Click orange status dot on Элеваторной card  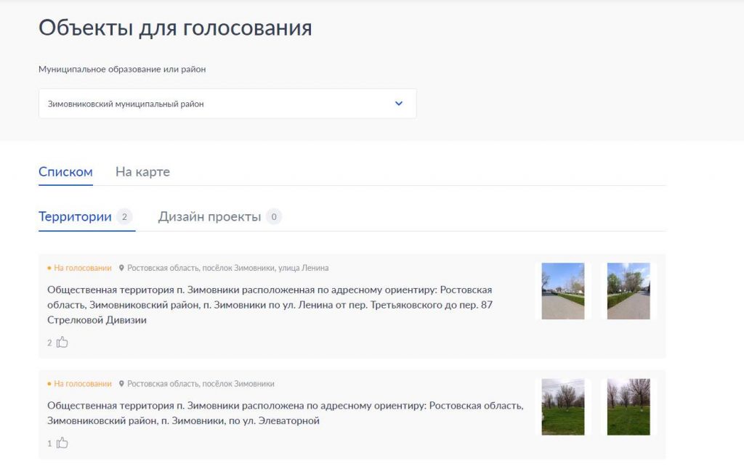(x=49, y=384)
